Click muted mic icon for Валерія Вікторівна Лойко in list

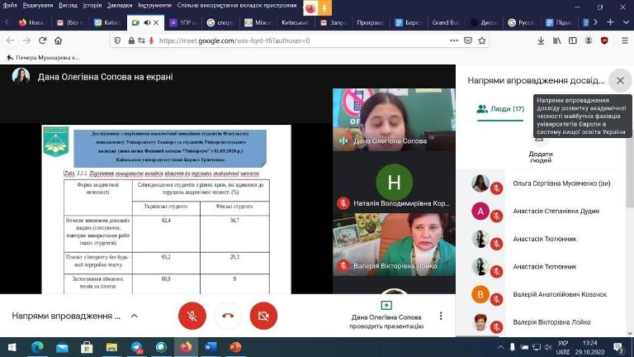point(496,327)
